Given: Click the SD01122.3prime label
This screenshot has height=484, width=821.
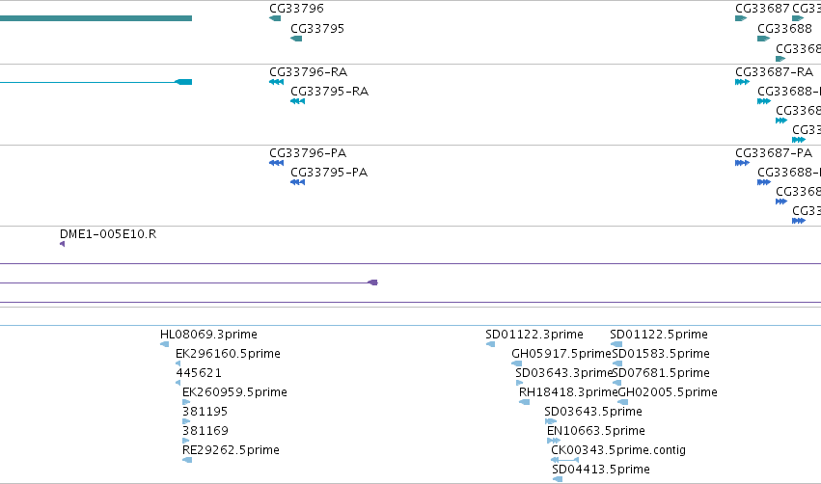Looking at the screenshot, I should point(534,335).
